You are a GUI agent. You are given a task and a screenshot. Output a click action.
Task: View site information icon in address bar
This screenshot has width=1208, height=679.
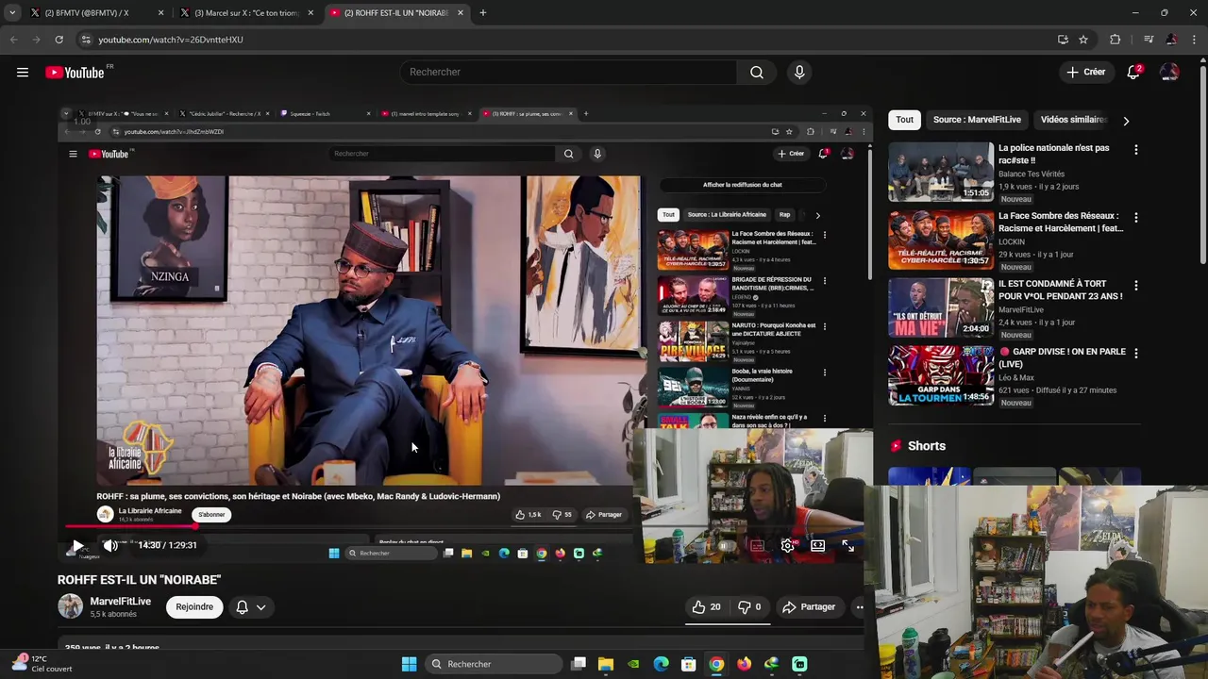pos(86,40)
